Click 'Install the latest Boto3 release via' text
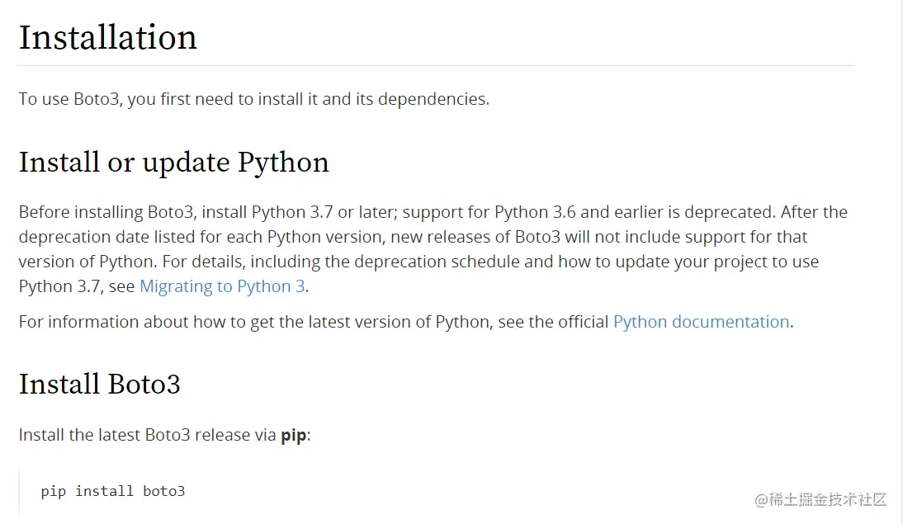 pos(148,435)
